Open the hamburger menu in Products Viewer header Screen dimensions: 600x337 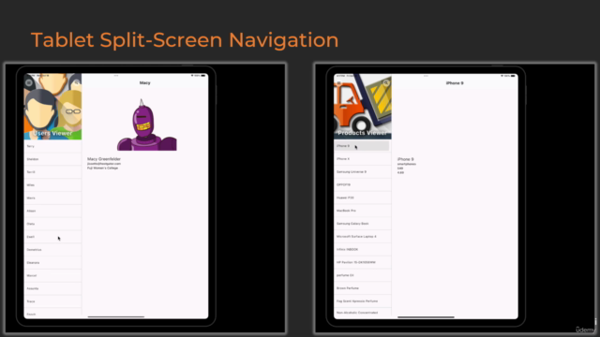[338, 82]
